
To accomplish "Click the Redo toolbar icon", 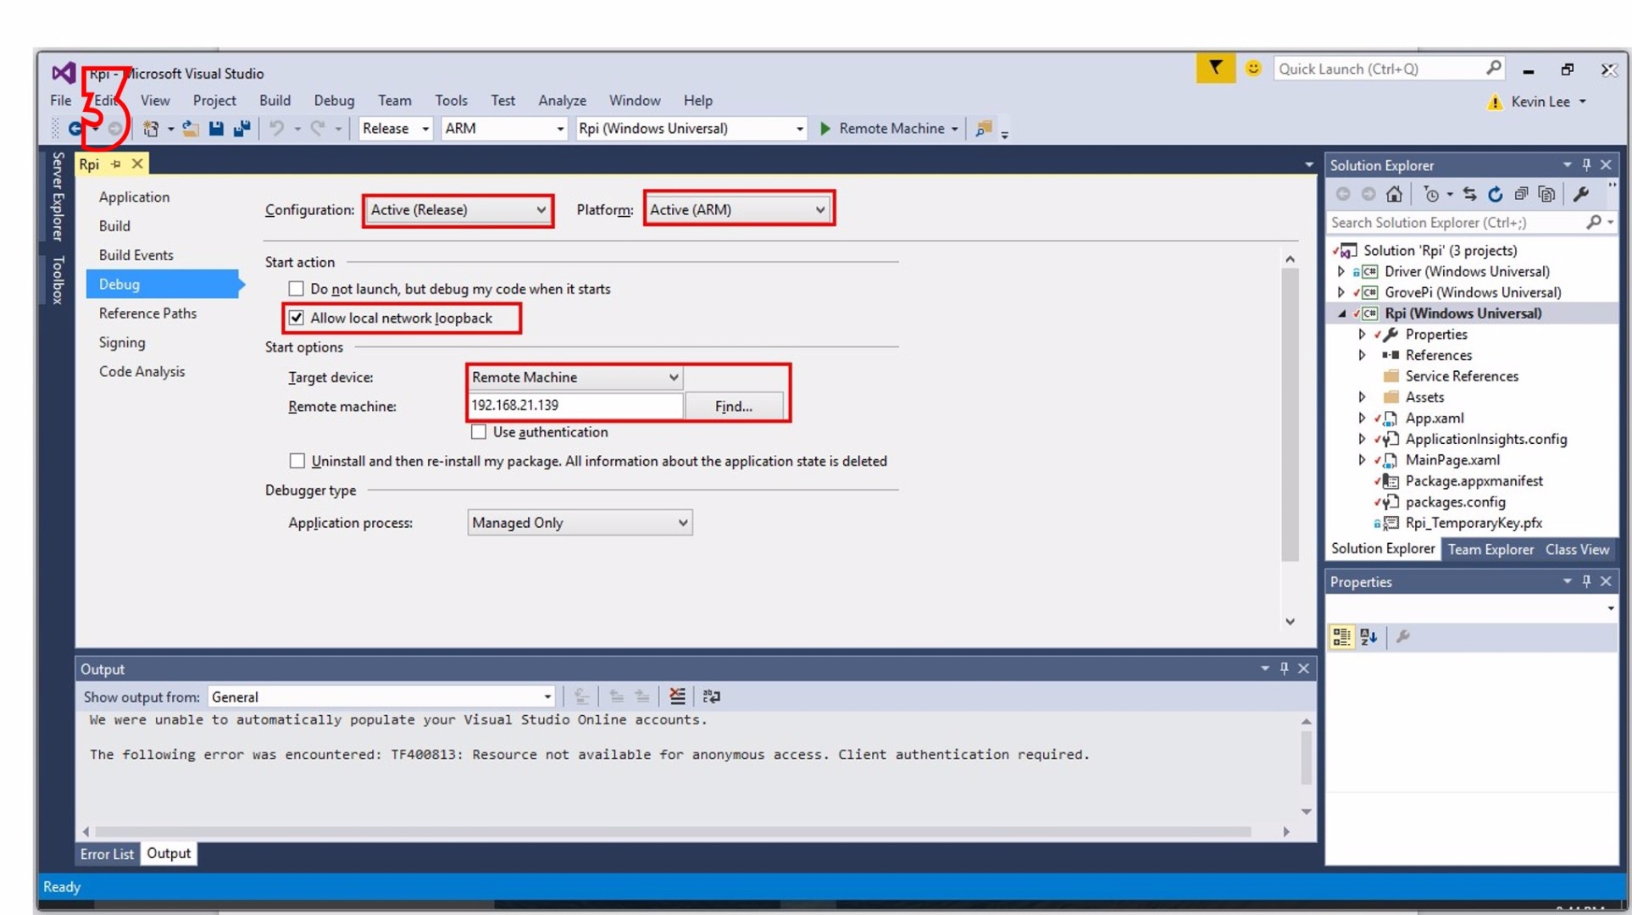I will [318, 129].
